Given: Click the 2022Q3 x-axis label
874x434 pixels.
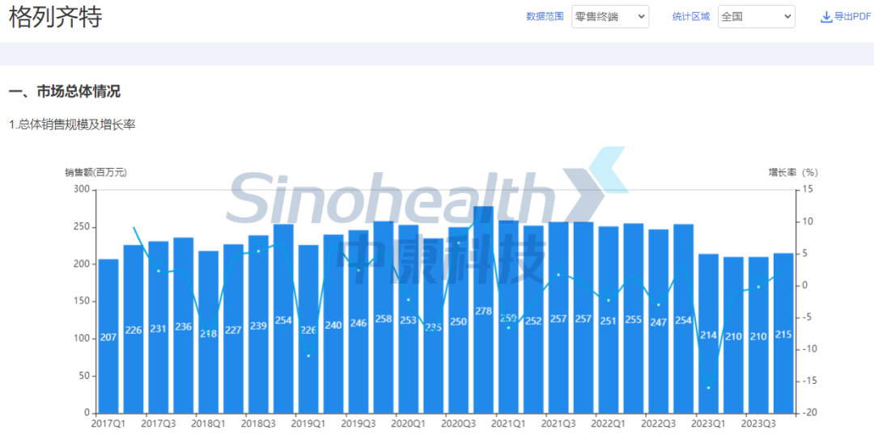Looking at the screenshot, I should [658, 423].
